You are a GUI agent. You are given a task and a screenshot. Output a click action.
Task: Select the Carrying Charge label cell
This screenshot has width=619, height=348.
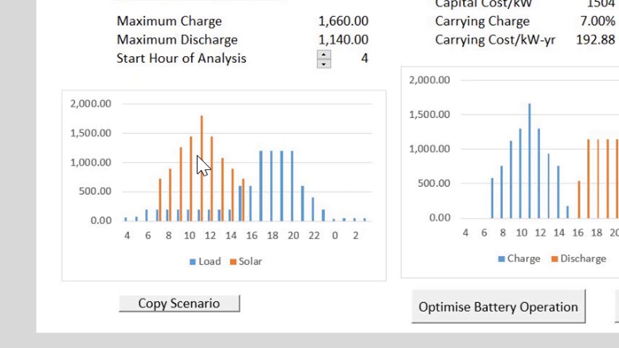pyautogui.click(x=482, y=21)
